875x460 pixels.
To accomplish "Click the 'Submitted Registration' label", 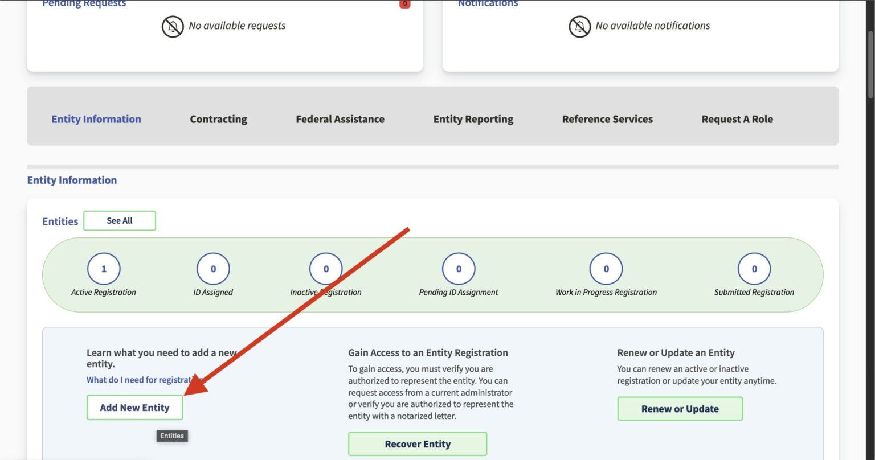I will 754,292.
